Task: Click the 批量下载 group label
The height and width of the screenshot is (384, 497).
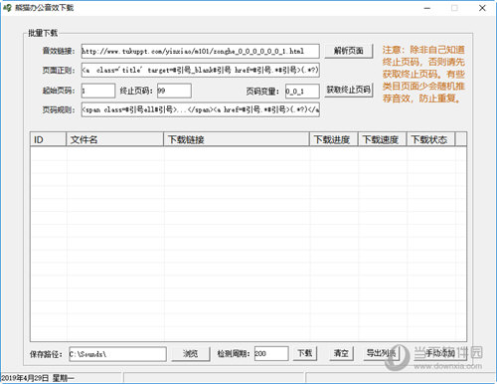Action: 43,33
